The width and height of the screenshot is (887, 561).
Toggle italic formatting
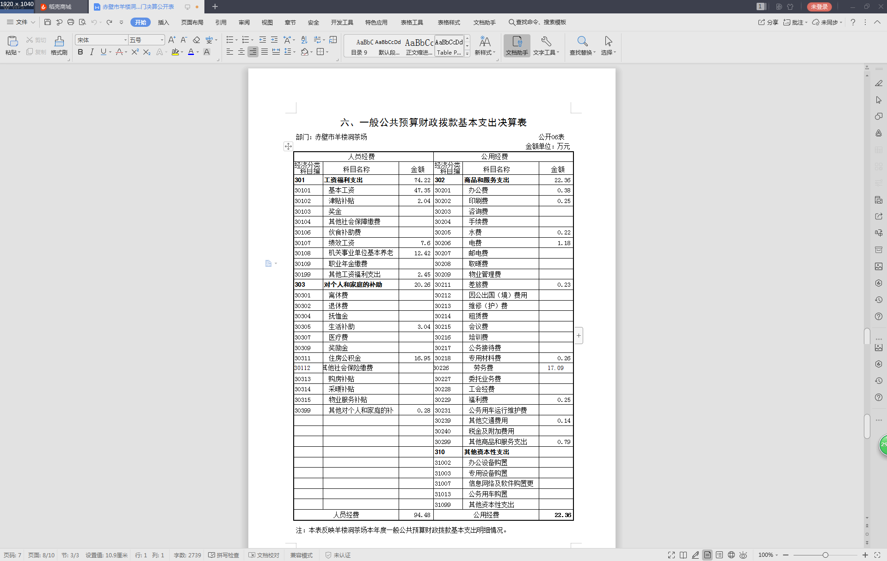tap(92, 52)
